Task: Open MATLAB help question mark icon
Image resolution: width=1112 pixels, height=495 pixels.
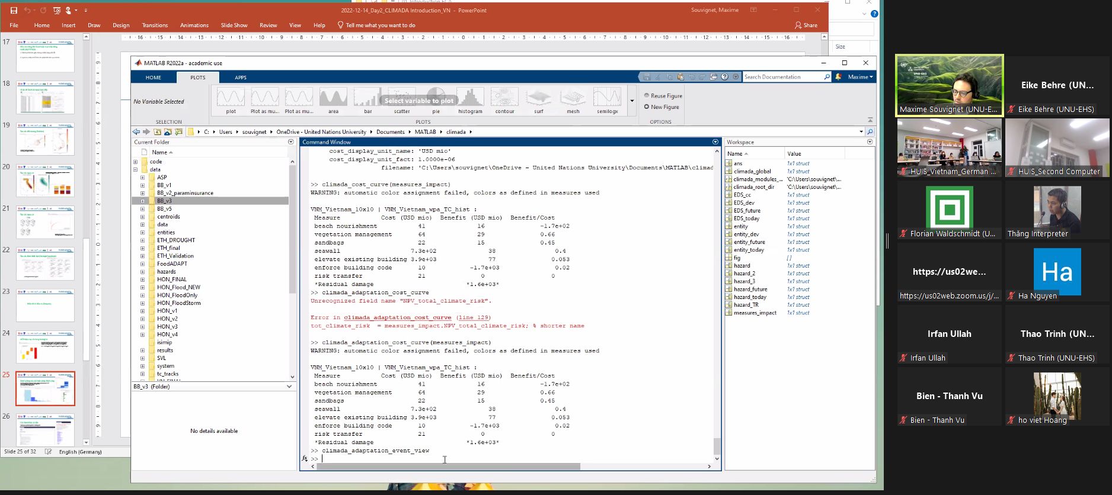Action: [724, 77]
